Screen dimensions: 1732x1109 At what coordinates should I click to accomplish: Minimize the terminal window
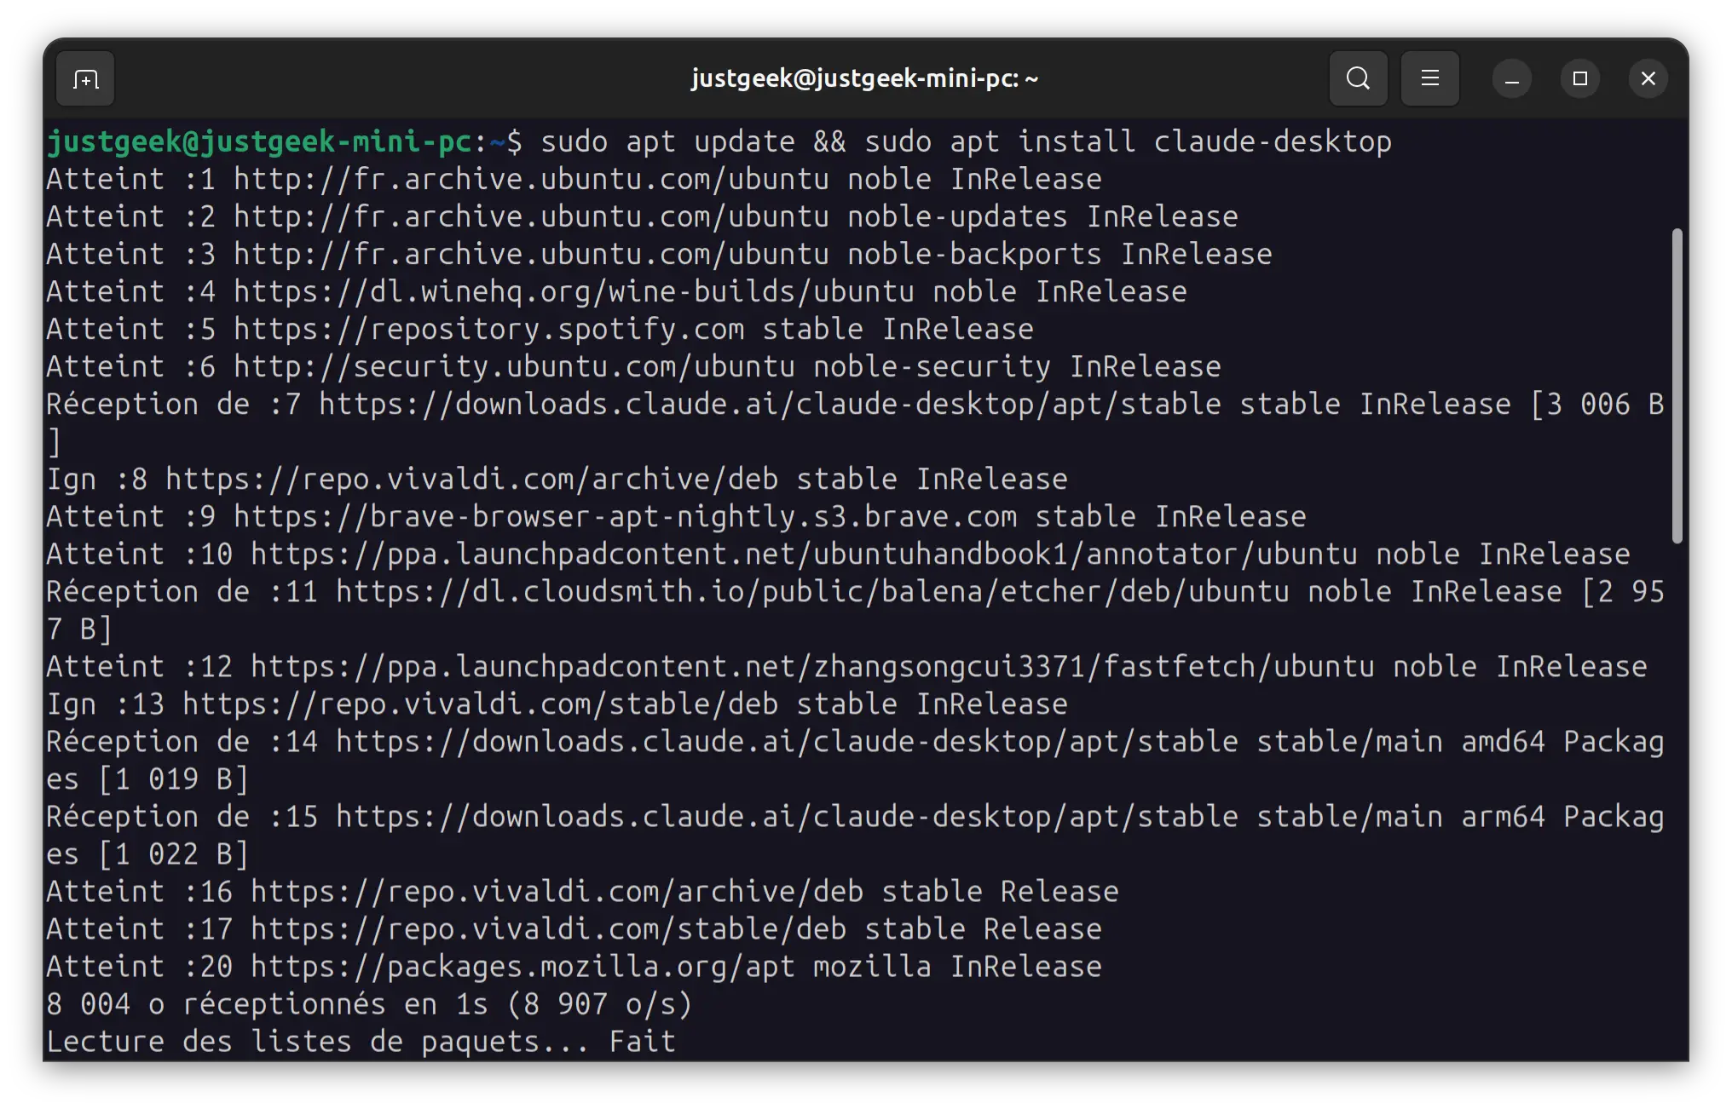[1511, 79]
